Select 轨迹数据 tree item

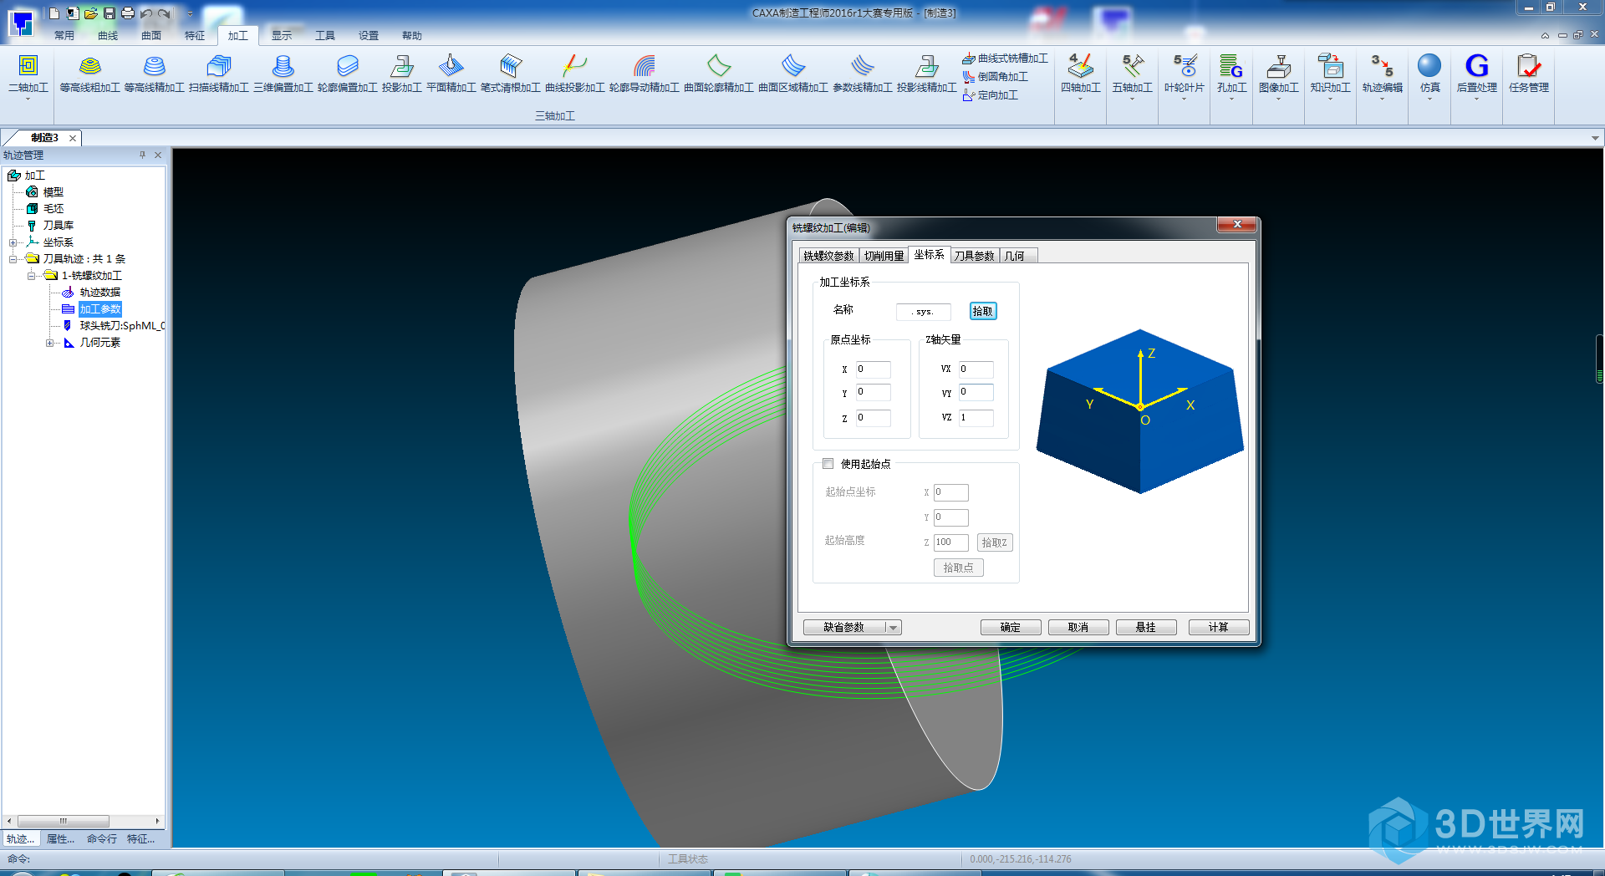pyautogui.click(x=99, y=293)
